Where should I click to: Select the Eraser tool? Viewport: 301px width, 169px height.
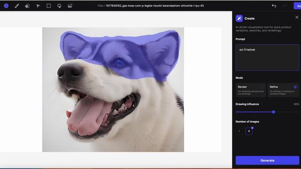click(x=27, y=6)
